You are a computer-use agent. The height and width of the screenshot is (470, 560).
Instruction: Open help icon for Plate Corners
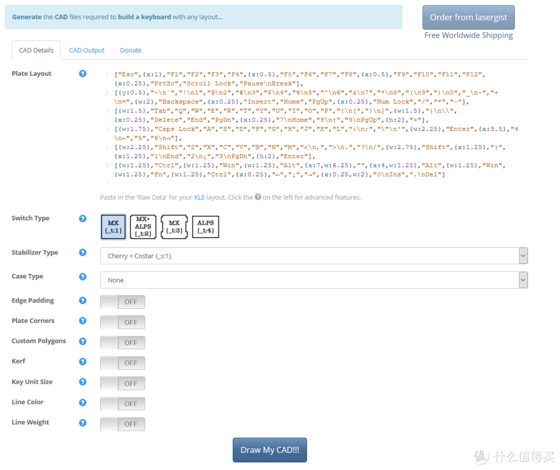coord(82,321)
